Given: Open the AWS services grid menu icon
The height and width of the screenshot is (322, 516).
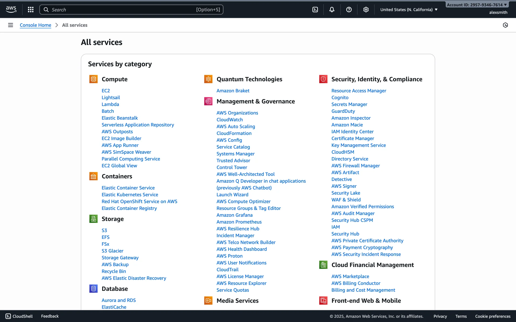Looking at the screenshot, I should 31,10.
